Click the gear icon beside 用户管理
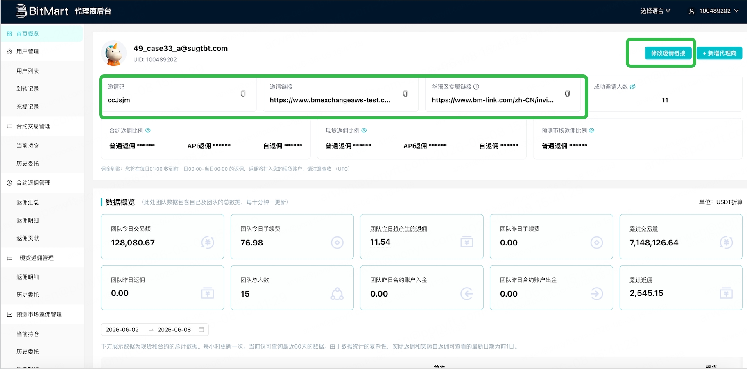Viewport: 747px width, 369px height. (9, 52)
